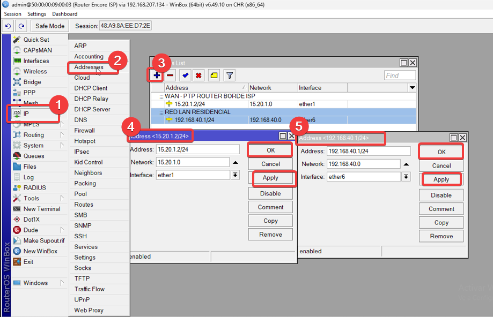
Task: Click the Find search field
Action: 400,76
